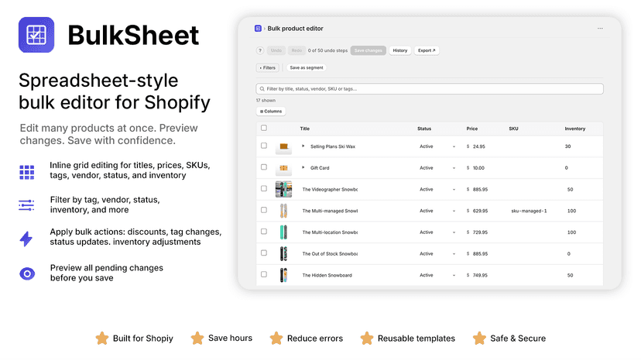
Task: Click the search magnifier icon in filter box
Action: click(262, 89)
